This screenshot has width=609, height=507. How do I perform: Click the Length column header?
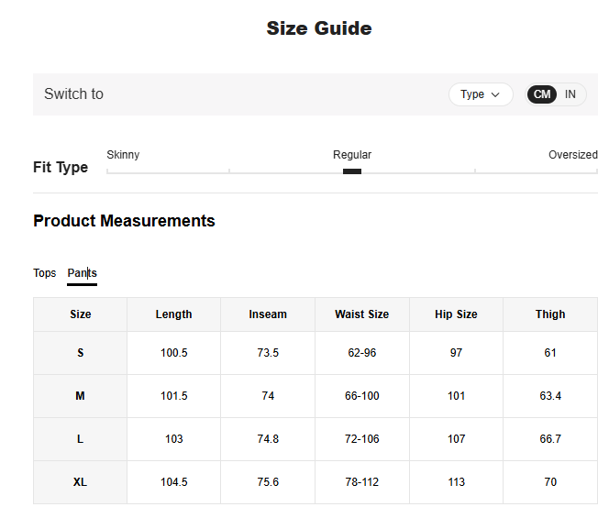pyautogui.click(x=173, y=314)
